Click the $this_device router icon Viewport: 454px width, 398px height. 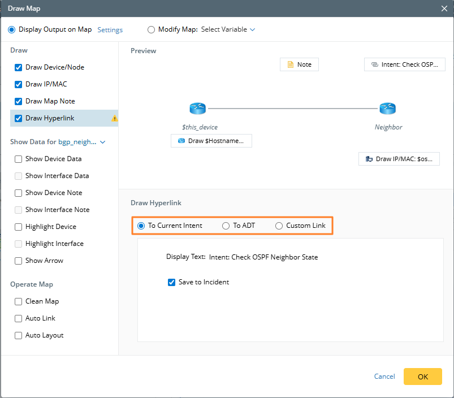coord(198,109)
